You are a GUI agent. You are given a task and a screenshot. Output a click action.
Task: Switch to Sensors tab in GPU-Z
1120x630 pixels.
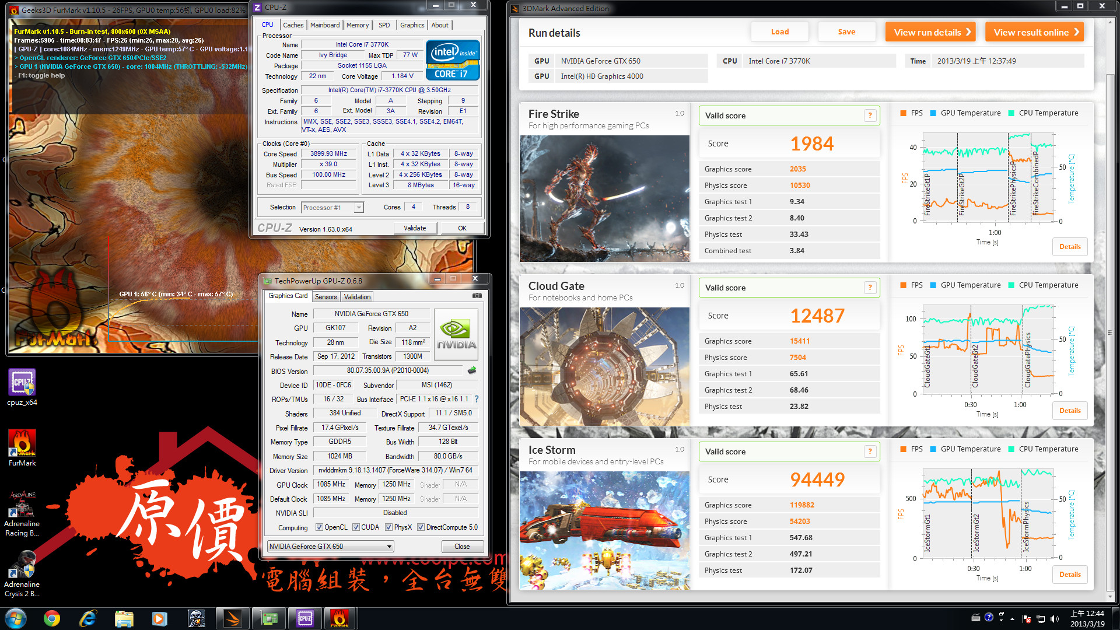coord(325,297)
